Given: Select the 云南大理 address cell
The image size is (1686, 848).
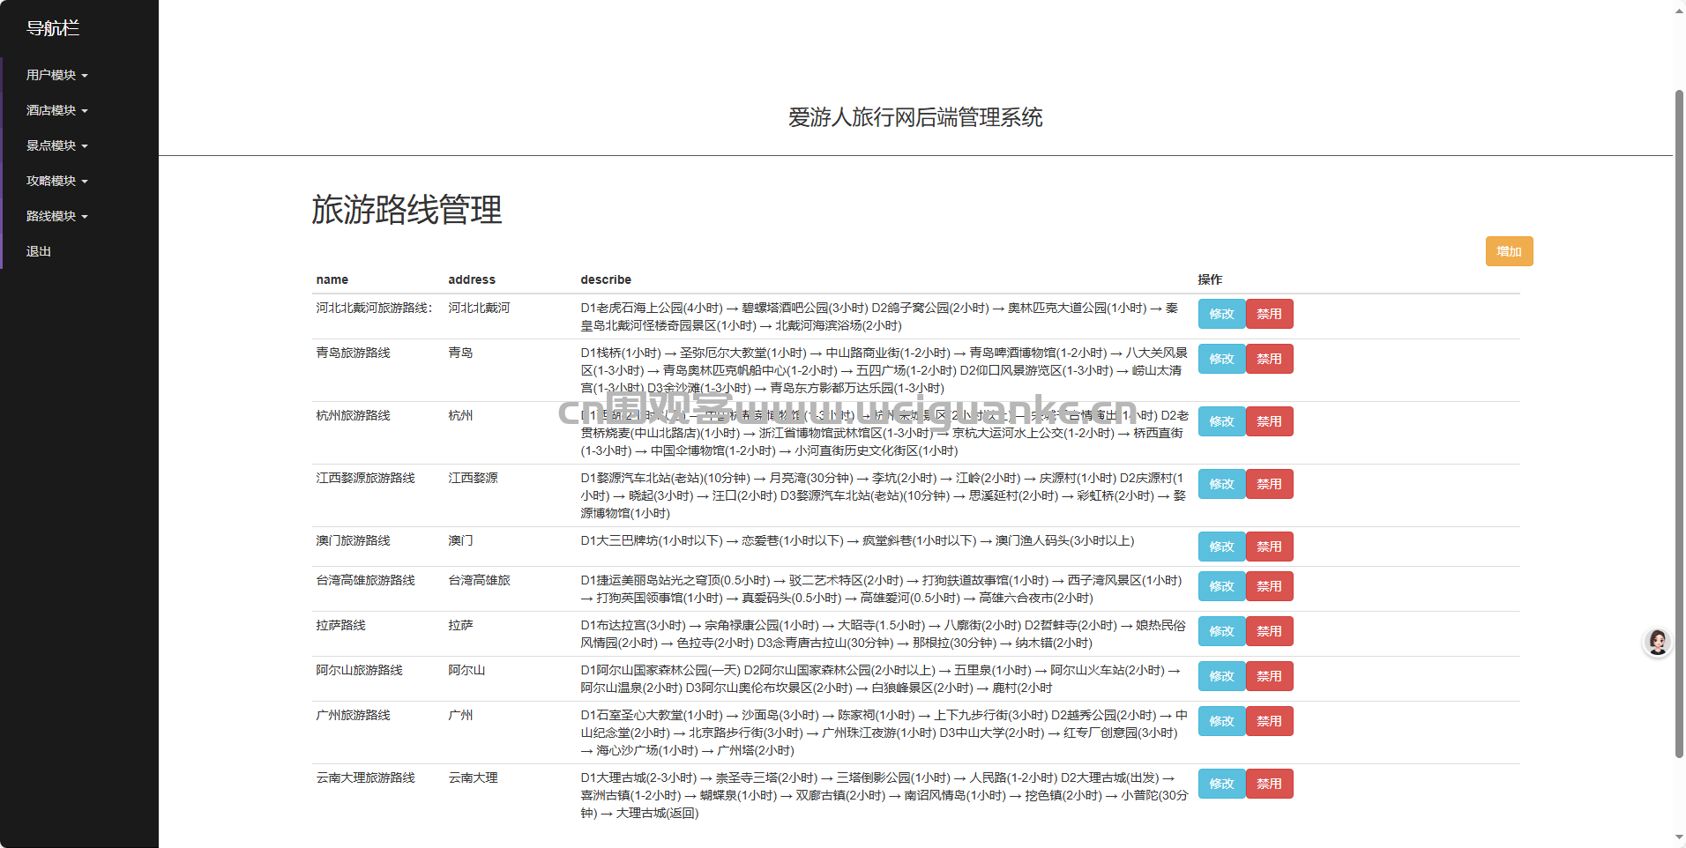Looking at the screenshot, I should pos(473,777).
